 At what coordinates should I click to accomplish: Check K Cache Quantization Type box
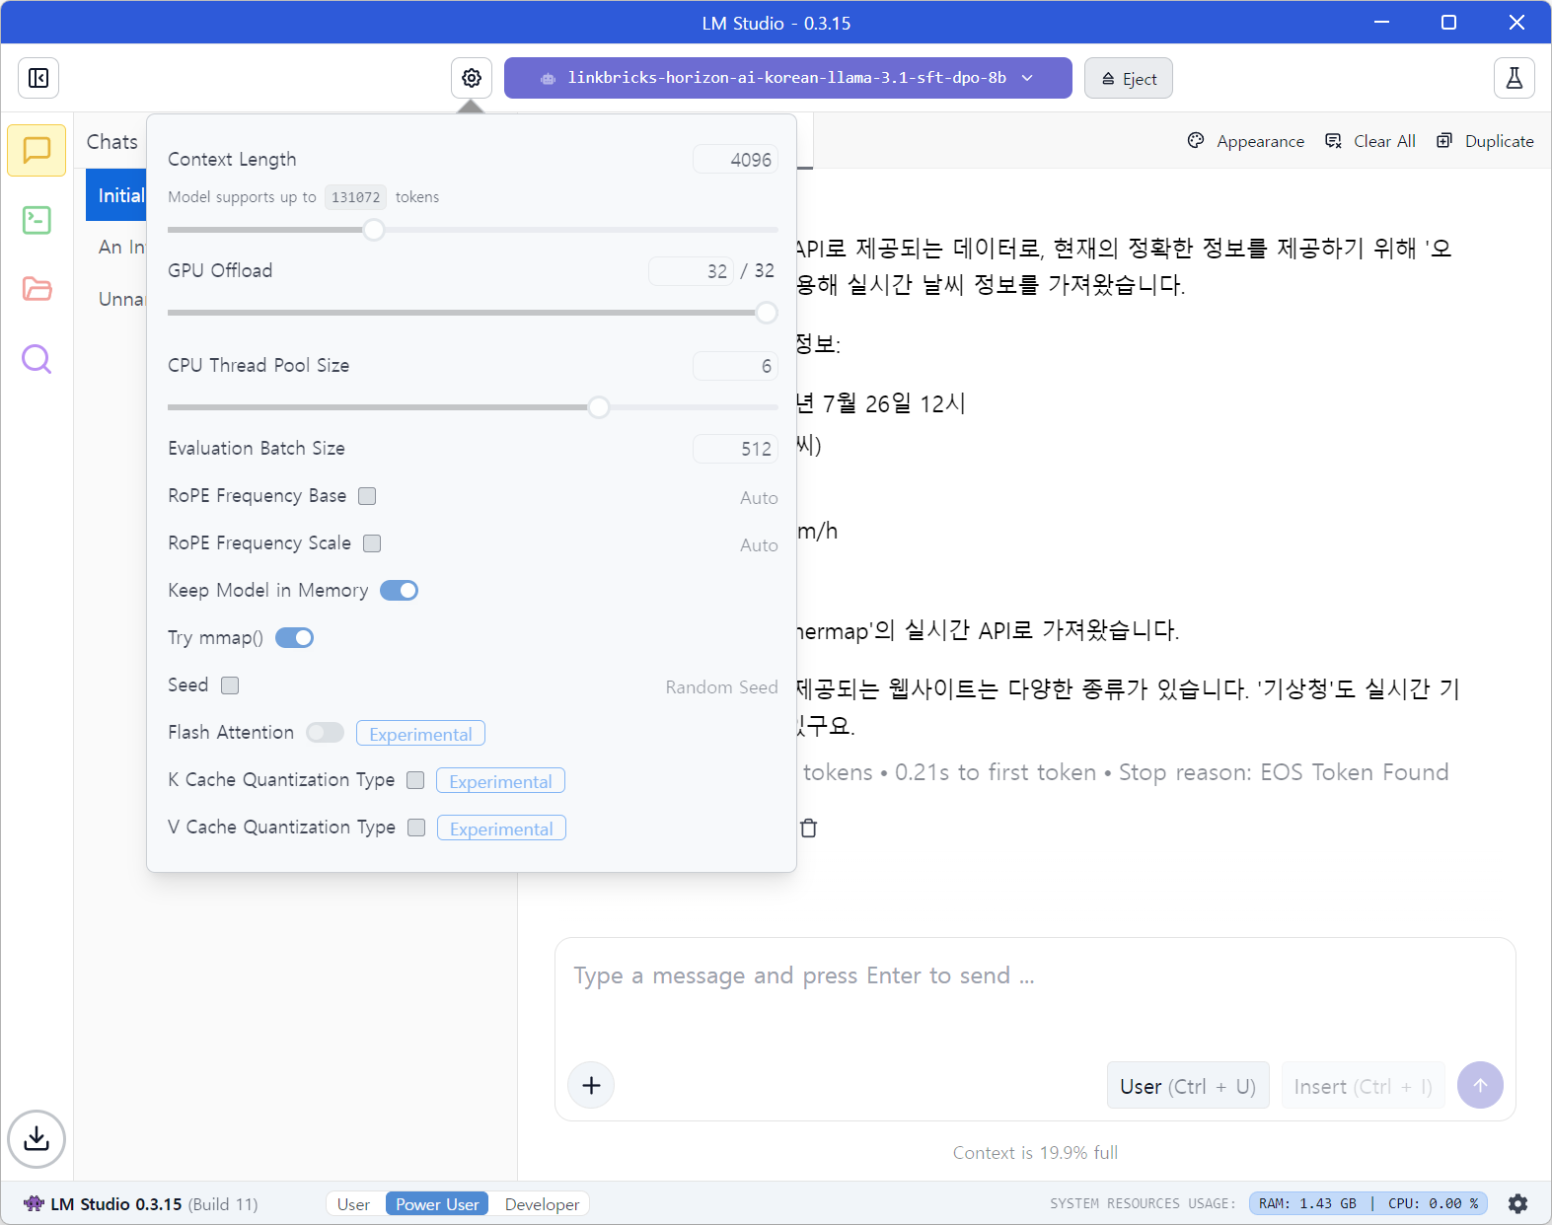[x=415, y=780]
